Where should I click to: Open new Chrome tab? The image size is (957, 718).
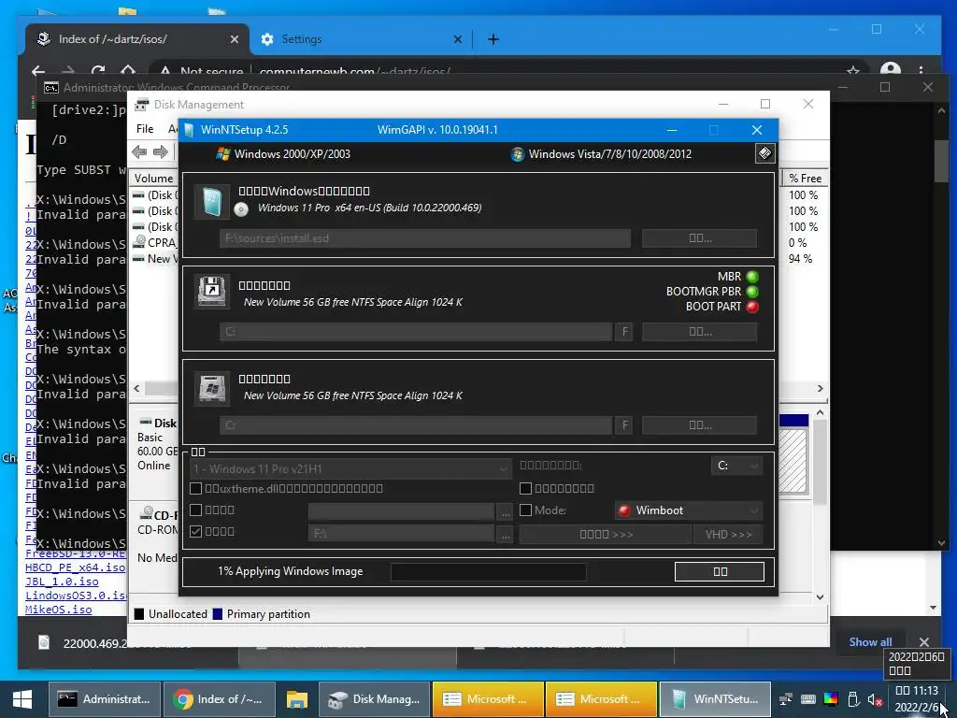pyautogui.click(x=493, y=39)
